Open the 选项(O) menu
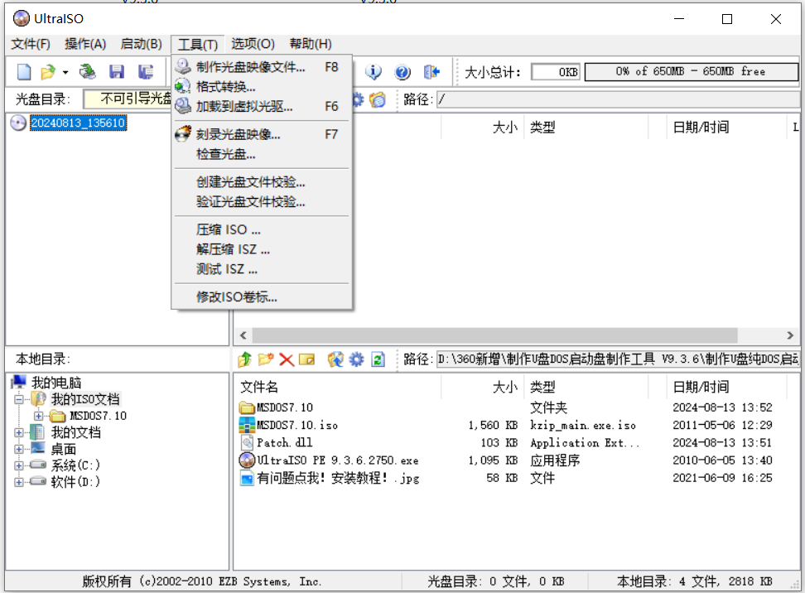Screen dimensions: 805x593 253,44
